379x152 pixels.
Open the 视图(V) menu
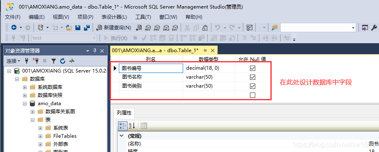tap(61, 17)
